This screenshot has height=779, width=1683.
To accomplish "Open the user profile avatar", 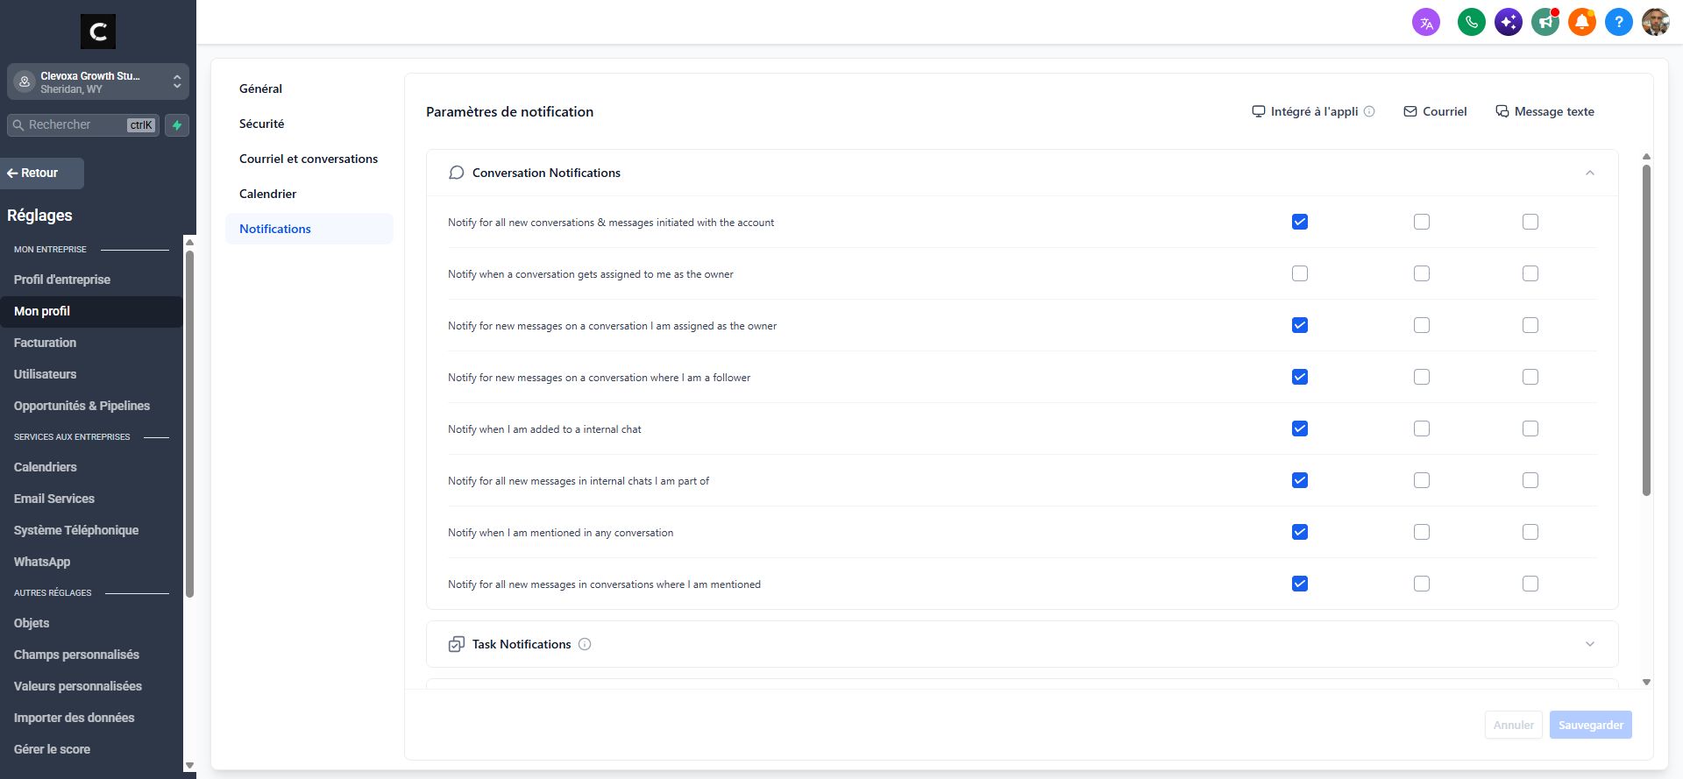I will [1656, 22].
